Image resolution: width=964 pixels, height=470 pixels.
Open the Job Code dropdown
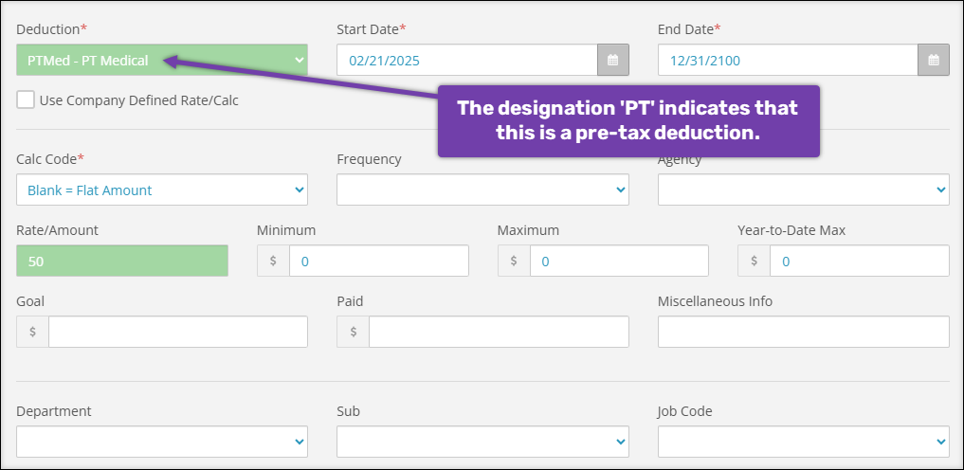pyautogui.click(x=803, y=442)
